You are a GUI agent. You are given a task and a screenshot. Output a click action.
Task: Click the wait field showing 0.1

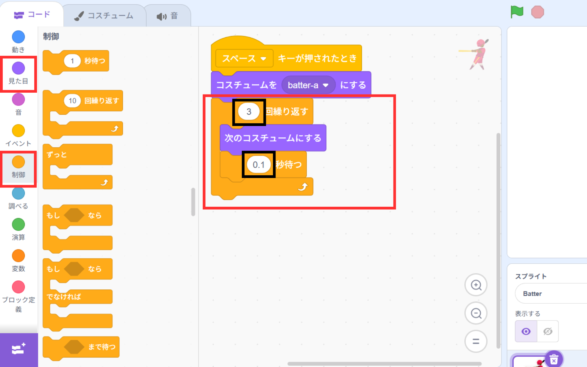point(259,165)
